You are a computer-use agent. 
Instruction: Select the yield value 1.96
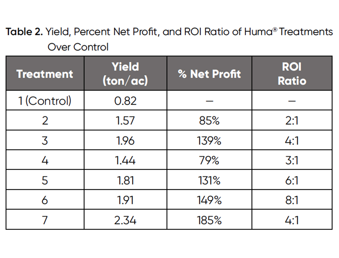tap(125, 140)
